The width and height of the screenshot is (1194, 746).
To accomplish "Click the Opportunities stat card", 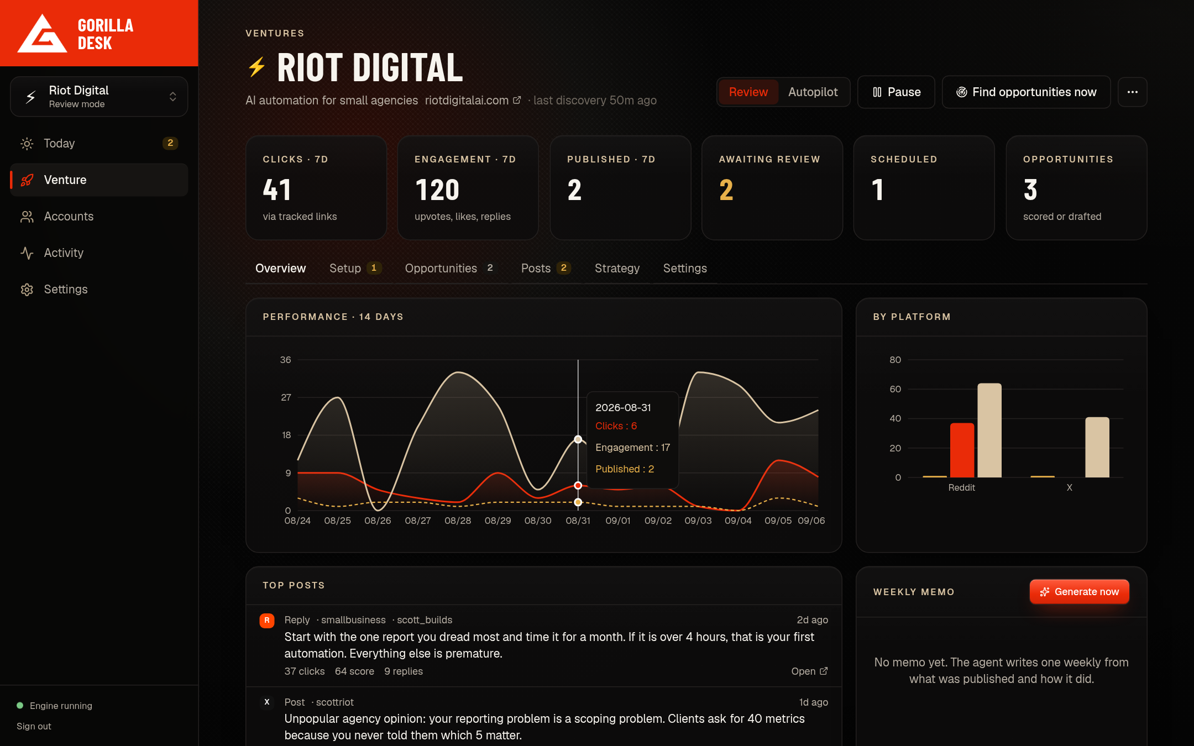I will pos(1076,188).
